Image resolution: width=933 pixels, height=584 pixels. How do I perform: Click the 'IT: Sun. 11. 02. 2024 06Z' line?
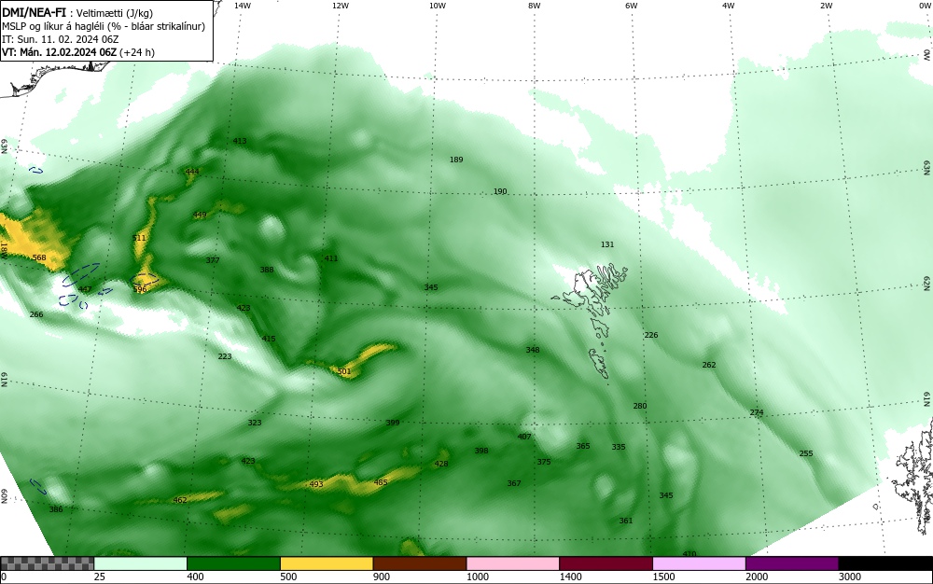pyautogui.click(x=61, y=39)
